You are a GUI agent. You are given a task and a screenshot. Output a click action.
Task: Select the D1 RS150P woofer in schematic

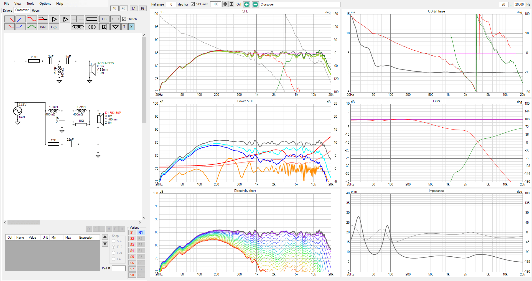(100, 119)
